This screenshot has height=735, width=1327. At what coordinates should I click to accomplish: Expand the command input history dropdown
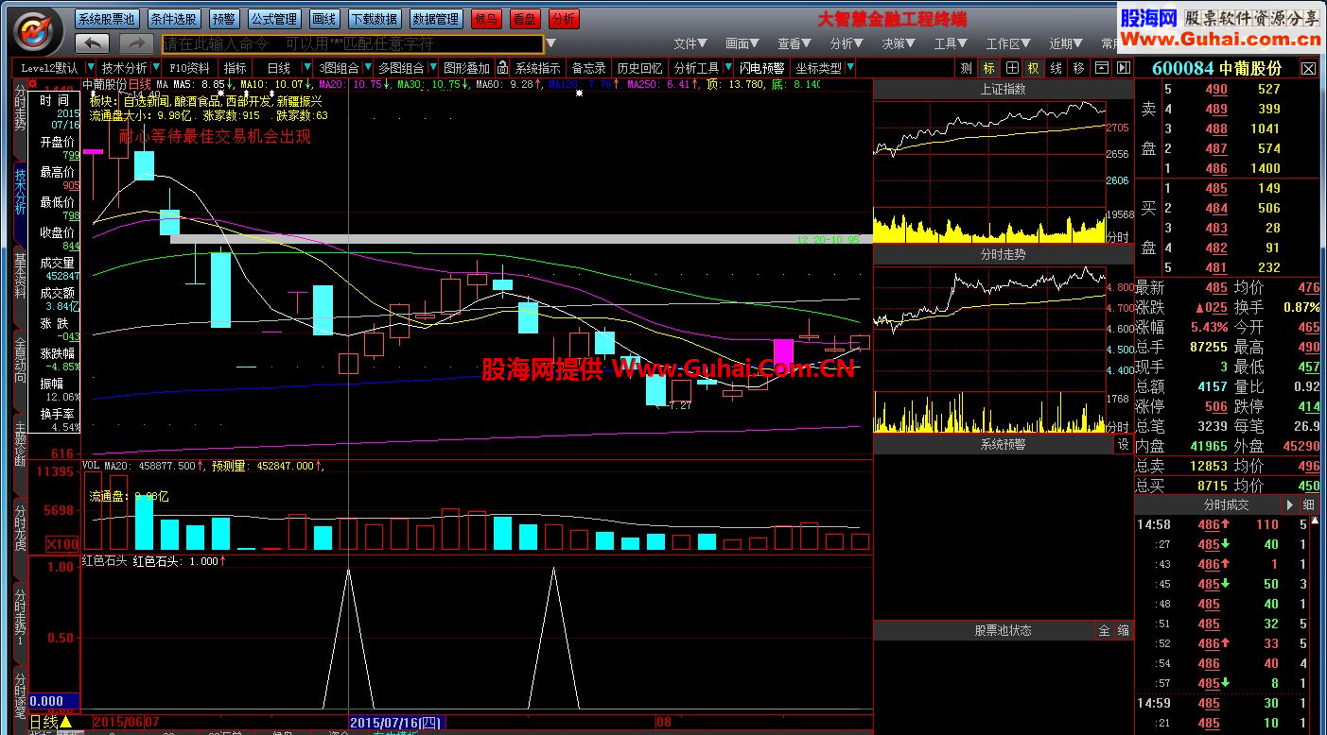coord(550,43)
